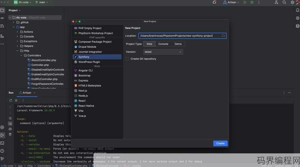This screenshot has width=300, height=167.
Task: Click the clear output trash icon
Action: [x=10, y=135]
